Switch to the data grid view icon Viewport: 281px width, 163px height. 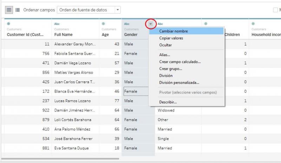[9, 10]
